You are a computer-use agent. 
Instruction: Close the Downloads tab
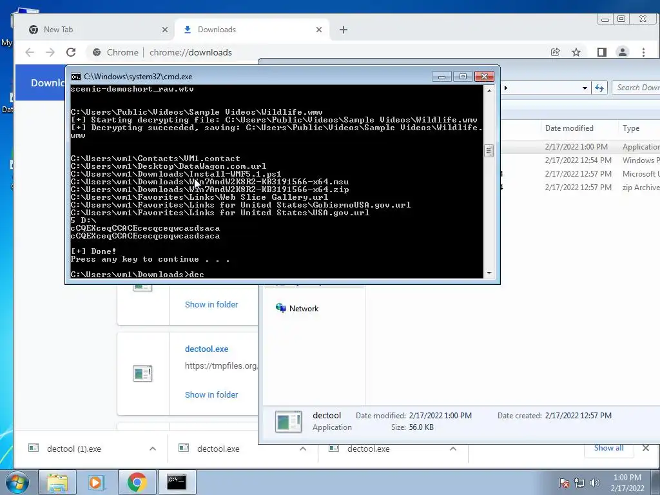318,30
